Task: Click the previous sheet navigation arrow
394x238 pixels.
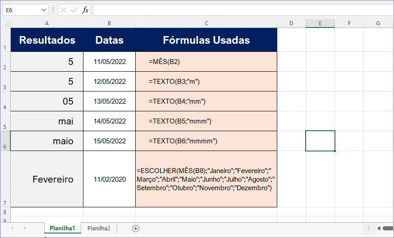Action: pyautogui.click(x=12, y=229)
